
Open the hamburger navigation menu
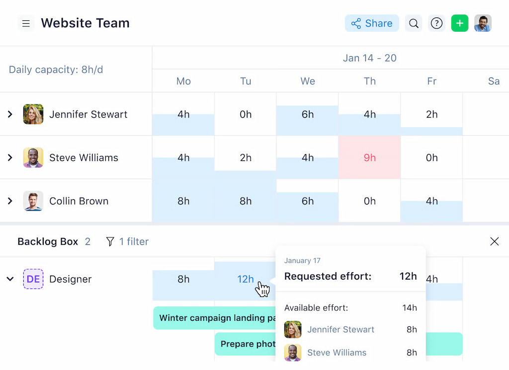26,23
